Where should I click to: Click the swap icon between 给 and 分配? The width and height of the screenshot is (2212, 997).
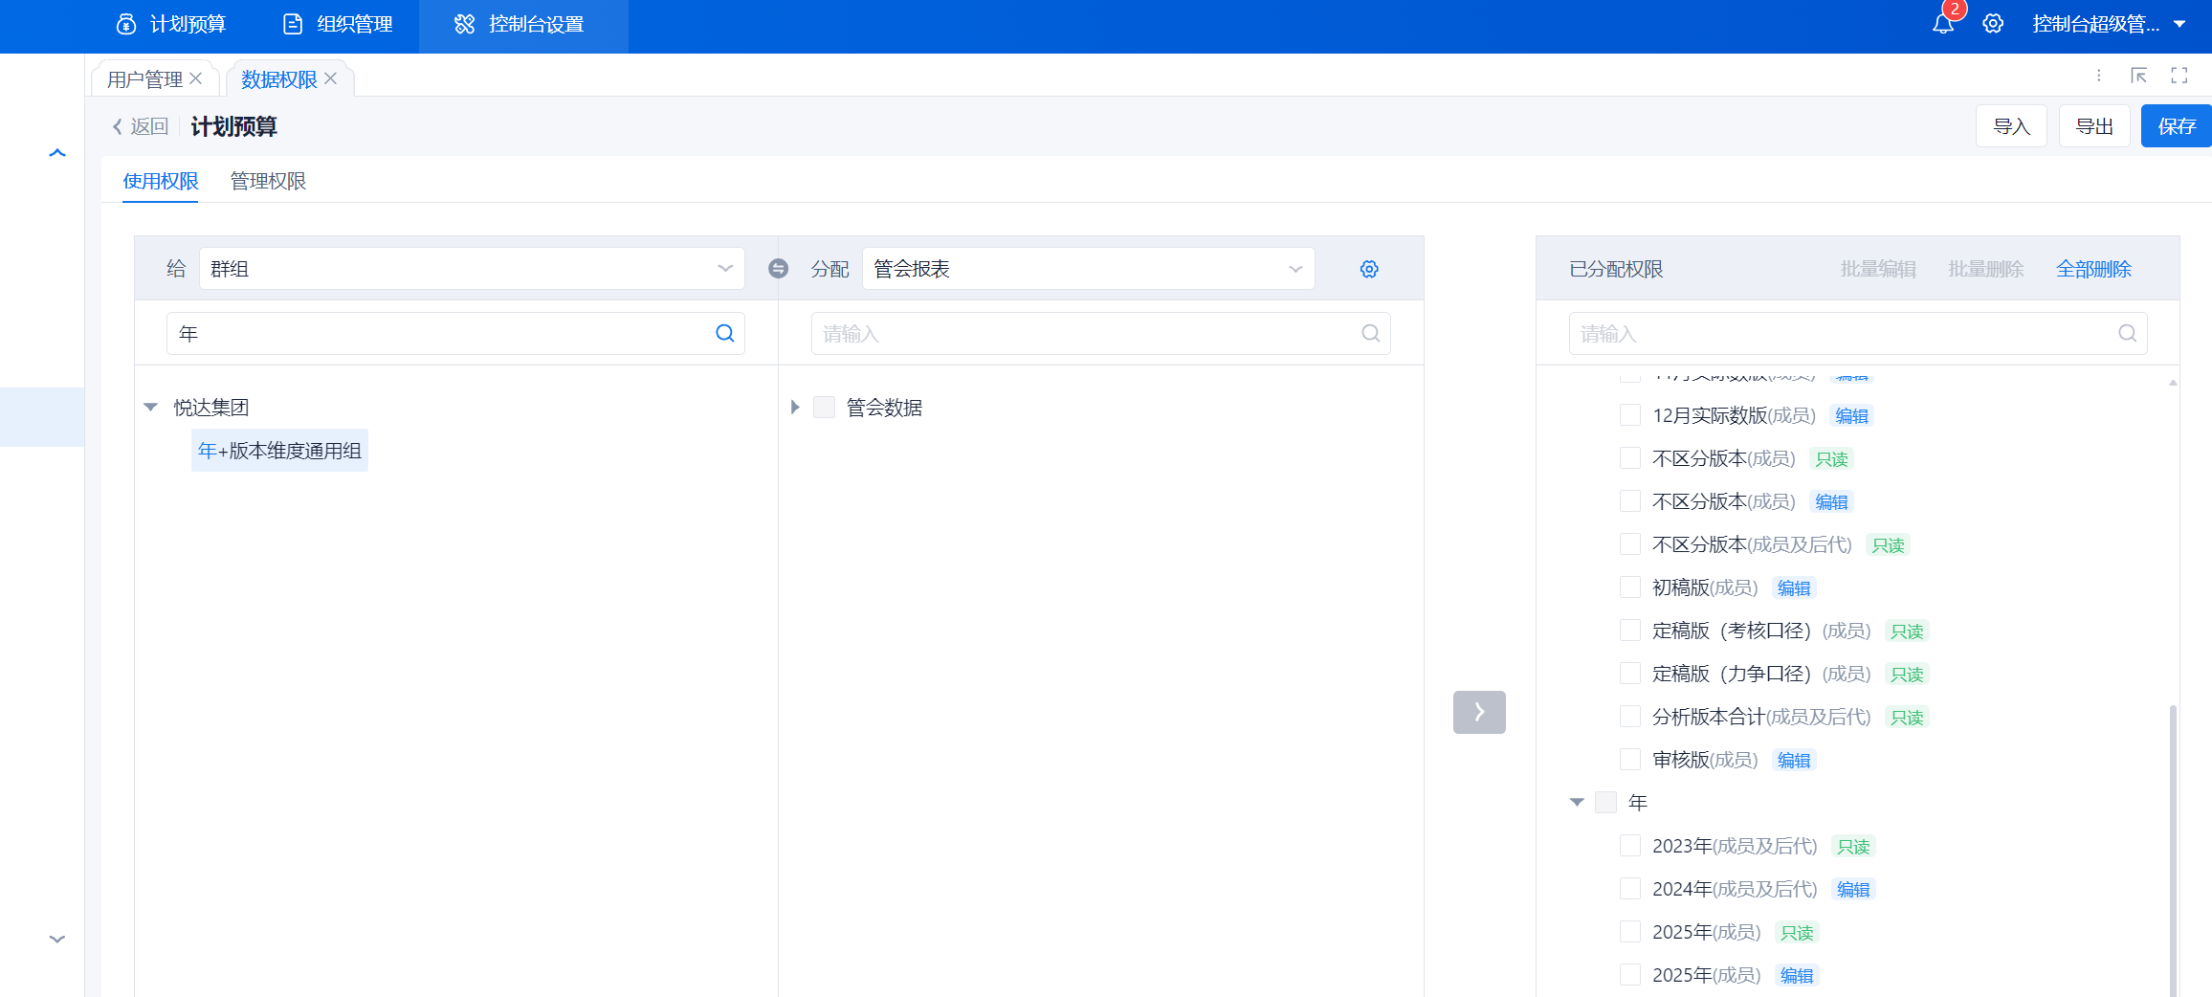coord(778,269)
